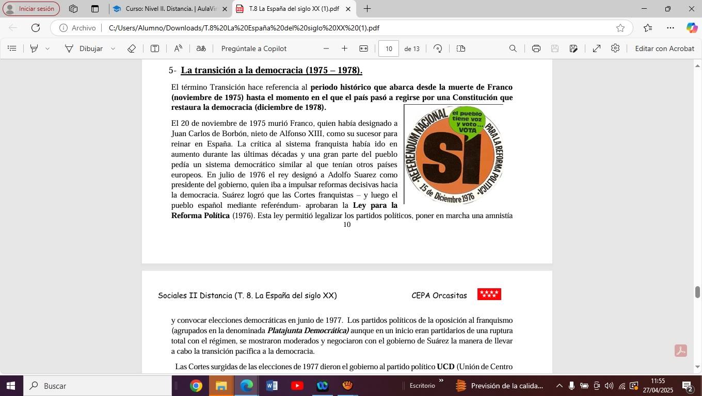
Task: Open the browser workspaces icon
Action: [x=73, y=9]
